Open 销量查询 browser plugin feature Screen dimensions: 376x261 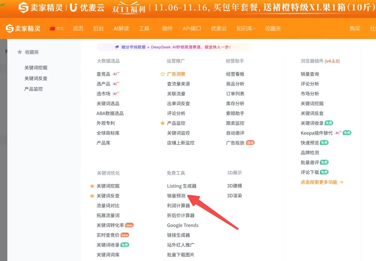[310, 74]
